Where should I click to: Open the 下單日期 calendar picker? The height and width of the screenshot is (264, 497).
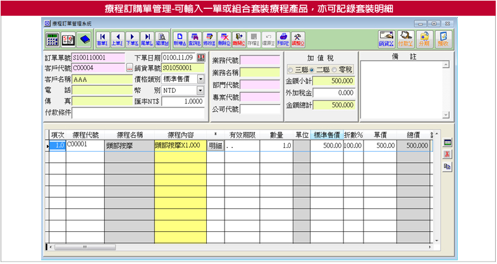tap(201, 57)
